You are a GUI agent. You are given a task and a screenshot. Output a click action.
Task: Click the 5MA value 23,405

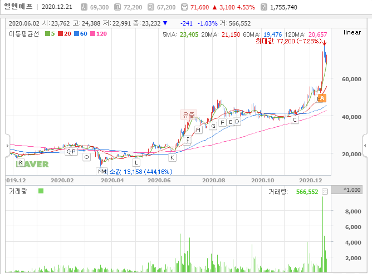[189, 34]
